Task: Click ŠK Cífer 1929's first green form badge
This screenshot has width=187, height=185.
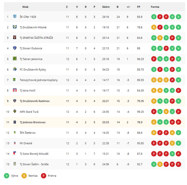Action: coord(154,17)
